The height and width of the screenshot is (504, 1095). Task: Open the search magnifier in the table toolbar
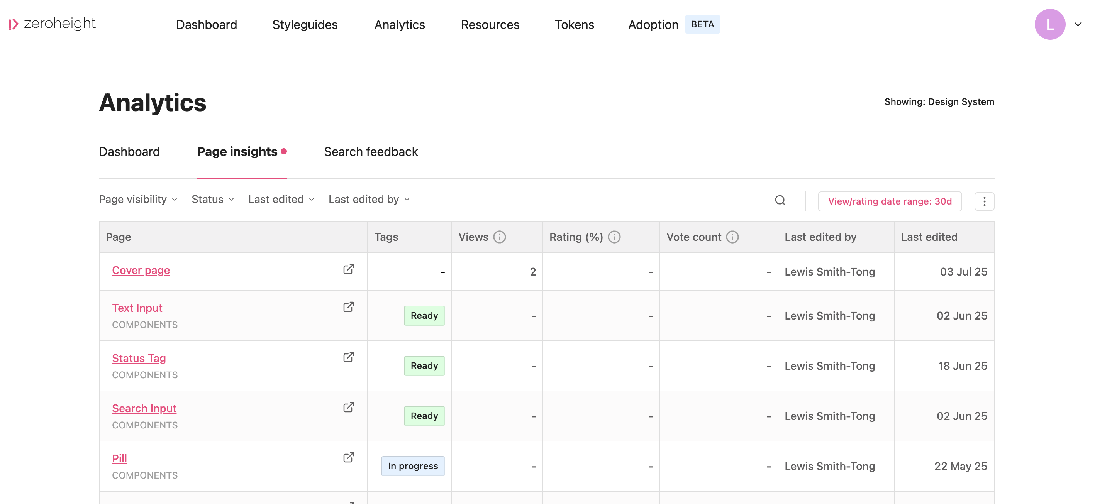click(780, 201)
